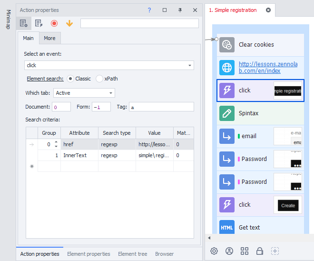Click the Spintax pencil icon
The image size is (314, 261).
click(x=227, y=113)
